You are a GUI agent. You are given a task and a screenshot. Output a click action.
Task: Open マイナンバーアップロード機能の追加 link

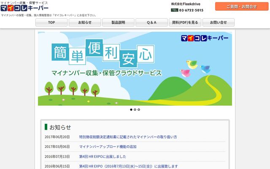click(x=108, y=147)
